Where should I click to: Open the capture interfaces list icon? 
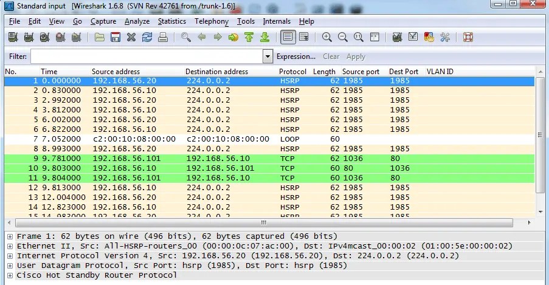[13, 37]
